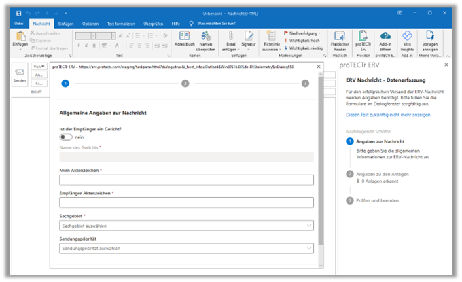
Task: Set importance with 'Wichtigkeit: hoch'
Action: tap(304, 39)
